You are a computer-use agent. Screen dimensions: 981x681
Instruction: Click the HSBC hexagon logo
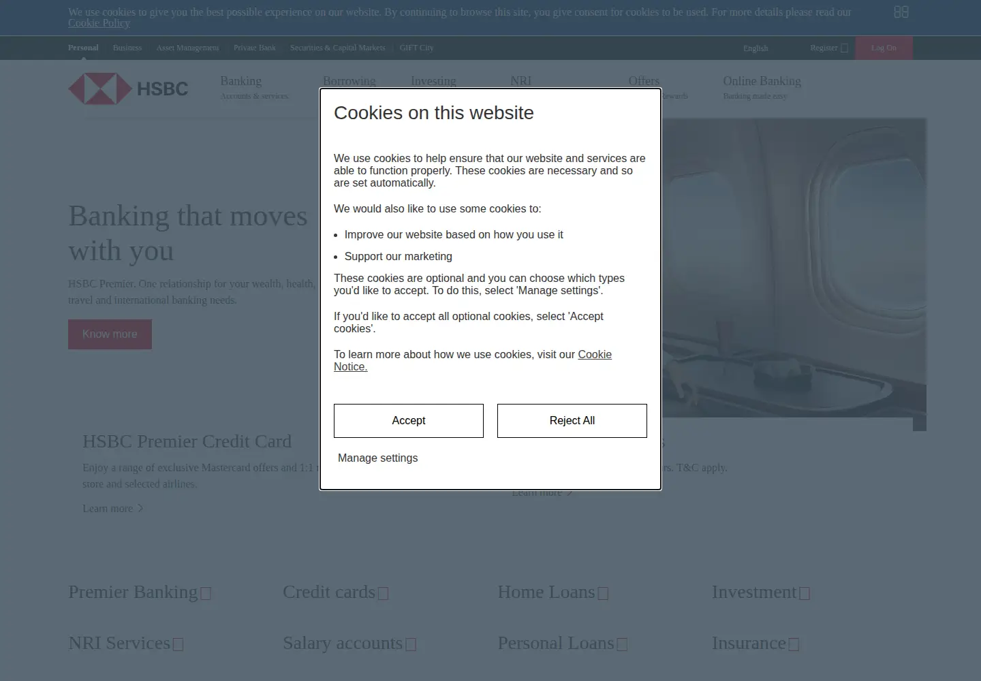(x=99, y=89)
